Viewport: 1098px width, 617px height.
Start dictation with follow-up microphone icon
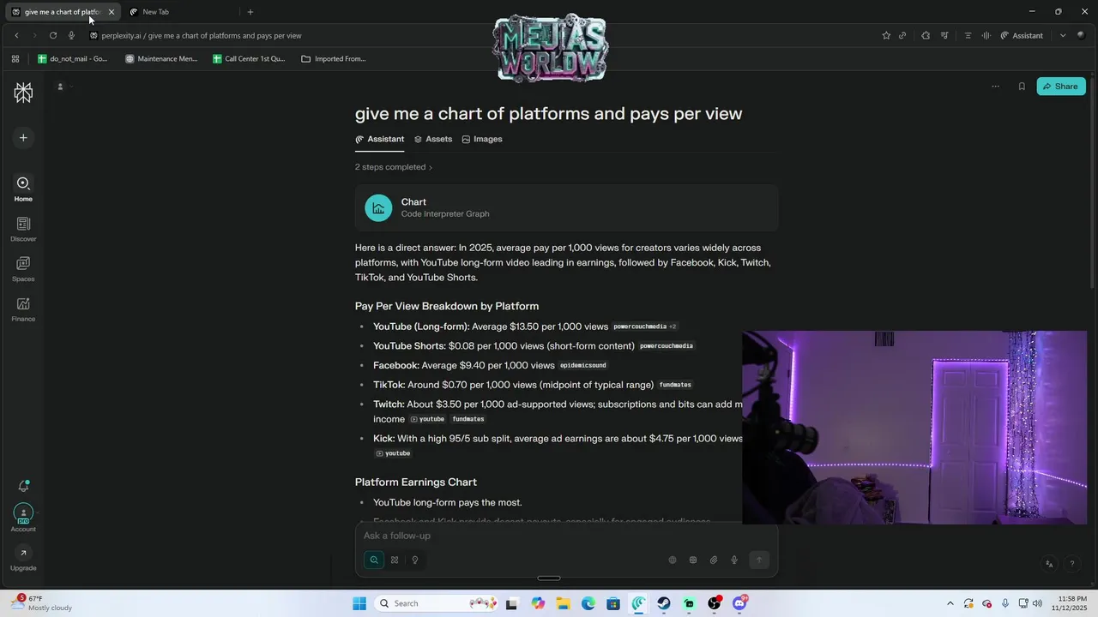734,560
